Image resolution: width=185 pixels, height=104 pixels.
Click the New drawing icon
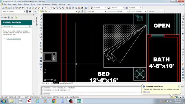coord(3,8)
